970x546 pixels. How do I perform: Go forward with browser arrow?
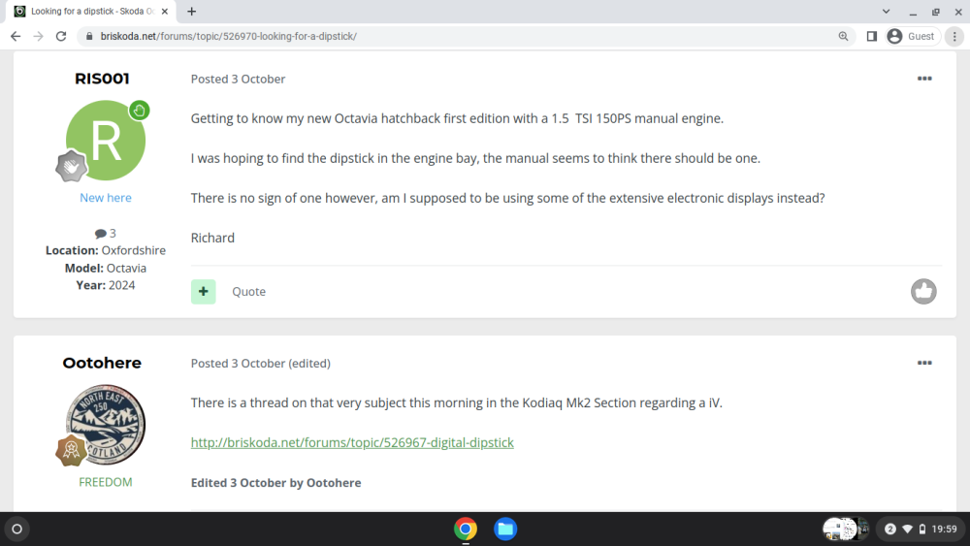tap(39, 37)
